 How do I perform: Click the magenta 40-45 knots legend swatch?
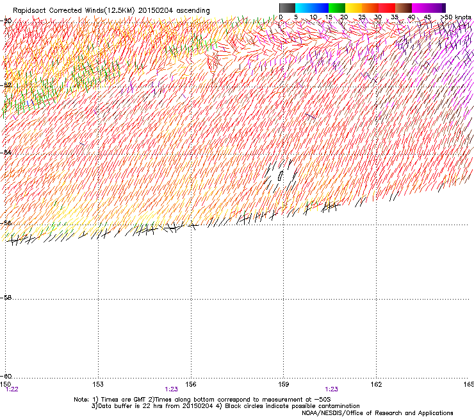pyautogui.click(x=420, y=8)
